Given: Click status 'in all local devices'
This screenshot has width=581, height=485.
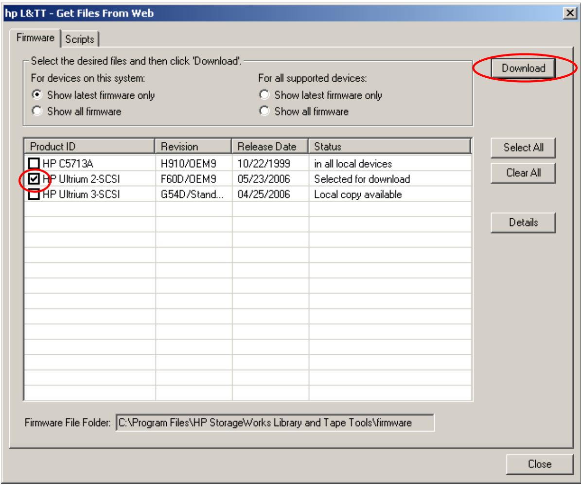Looking at the screenshot, I should point(353,163).
